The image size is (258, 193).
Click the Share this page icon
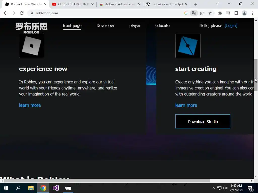(x=202, y=13)
